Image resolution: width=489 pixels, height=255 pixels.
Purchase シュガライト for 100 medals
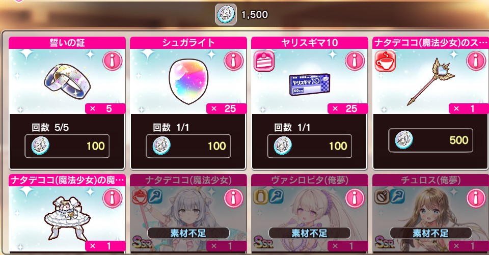tap(188, 146)
